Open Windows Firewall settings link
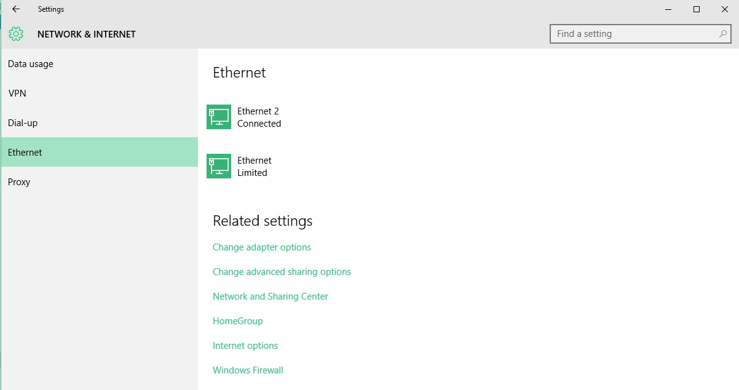739x390 pixels. 248,370
